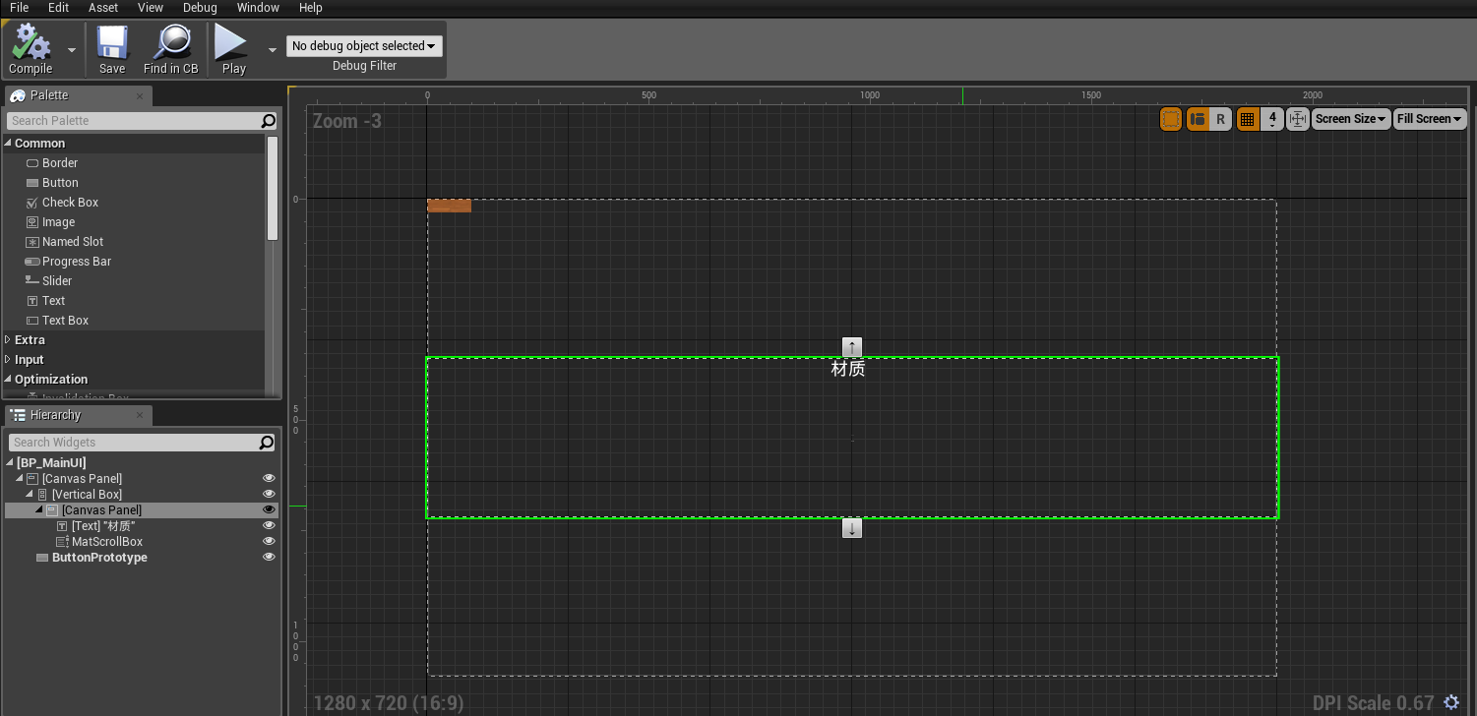1477x716 pixels.
Task: Open the Asset menu
Action: pyautogui.click(x=103, y=8)
